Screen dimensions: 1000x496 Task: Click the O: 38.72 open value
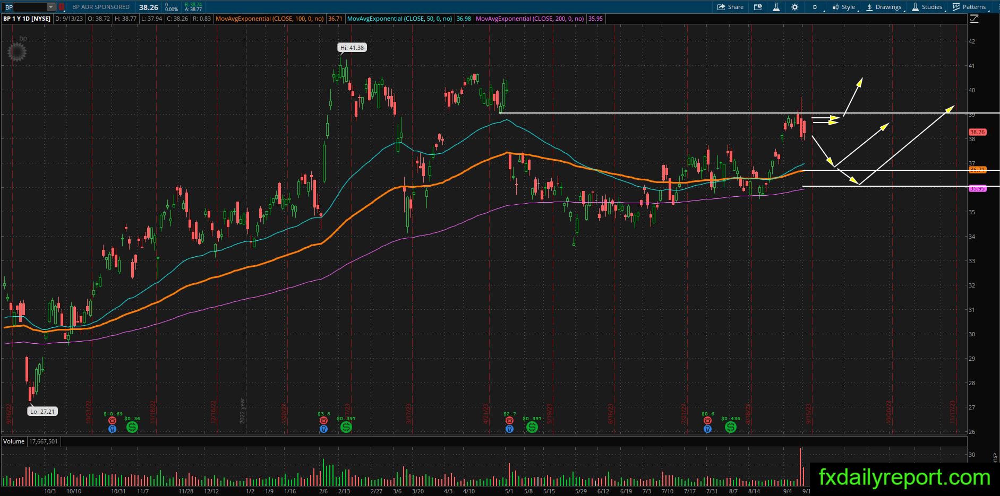point(99,19)
